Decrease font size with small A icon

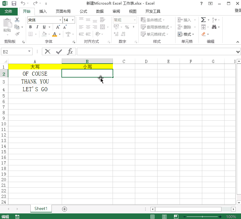65,27
